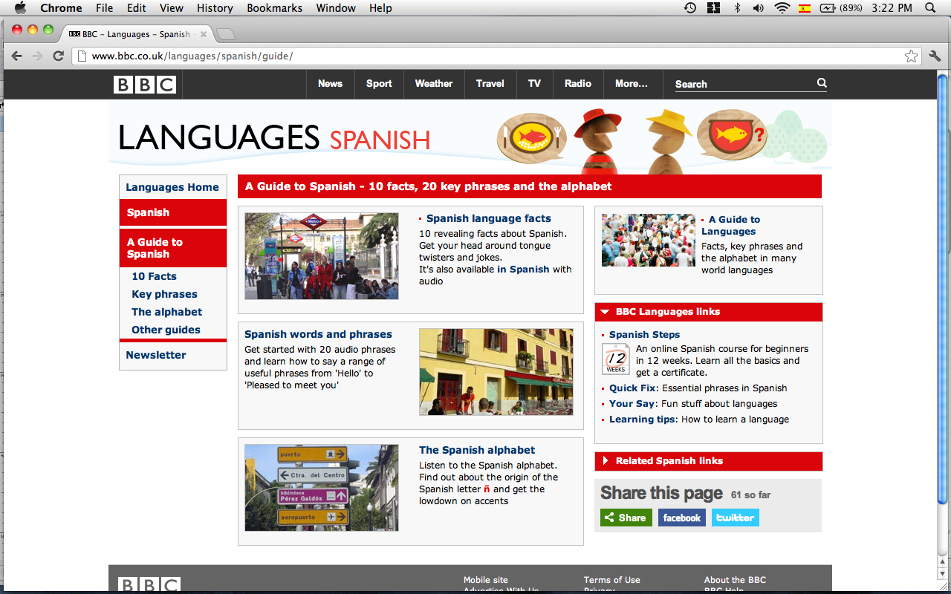This screenshot has width=951, height=594.
Task: Click the yellow building cafe photo
Action: pos(496,372)
